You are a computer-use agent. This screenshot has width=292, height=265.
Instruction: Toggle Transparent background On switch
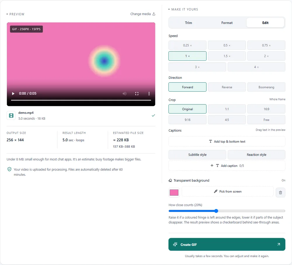coord(283,180)
